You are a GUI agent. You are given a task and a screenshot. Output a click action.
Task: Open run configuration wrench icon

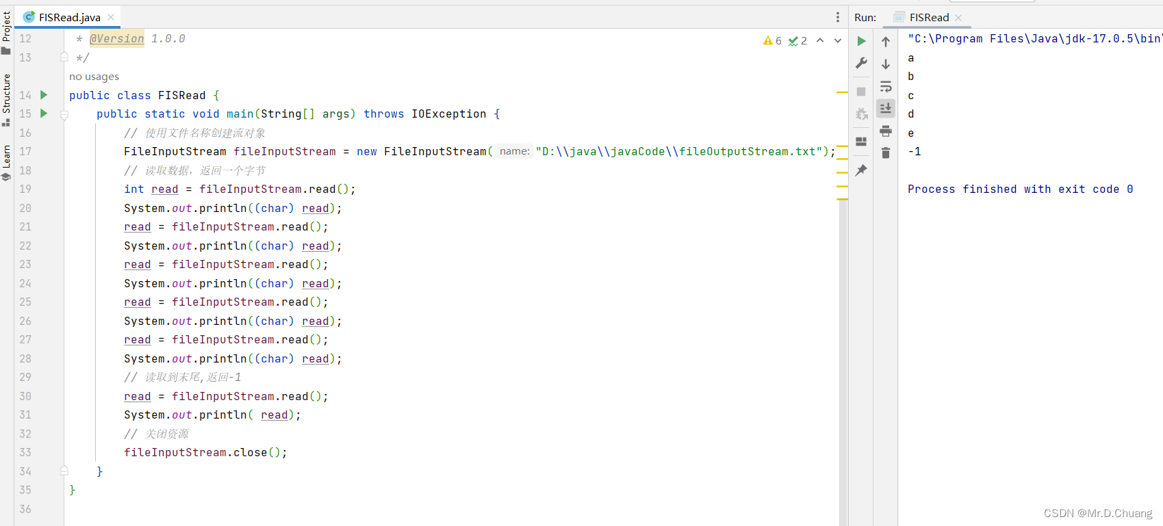pos(861,63)
